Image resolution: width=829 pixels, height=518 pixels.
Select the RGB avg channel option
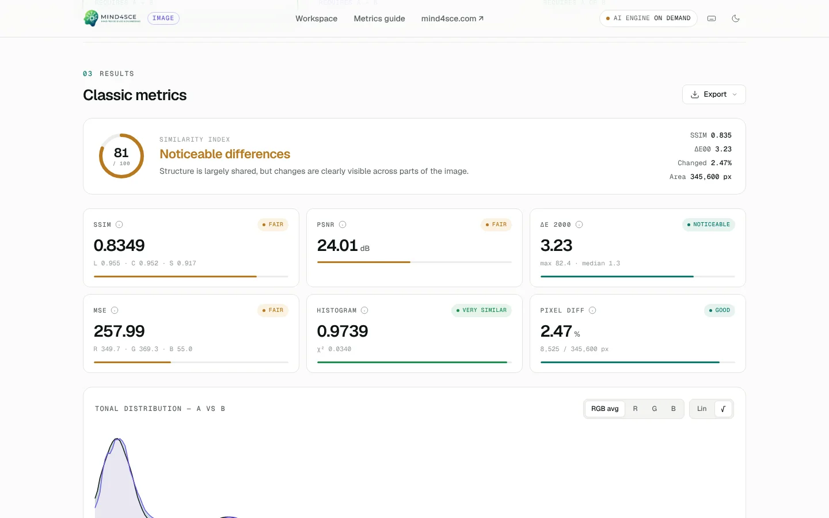tap(605, 409)
